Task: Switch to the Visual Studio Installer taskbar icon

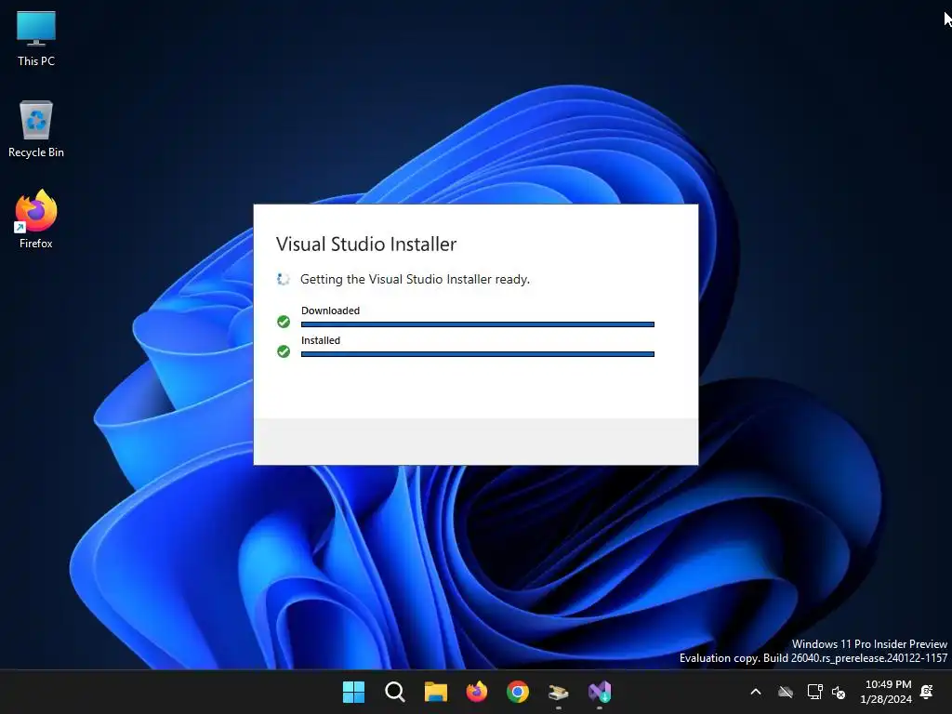Action: (600, 692)
